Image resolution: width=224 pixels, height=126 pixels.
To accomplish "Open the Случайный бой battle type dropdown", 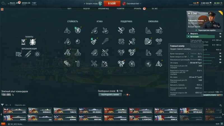I will click(132, 4).
